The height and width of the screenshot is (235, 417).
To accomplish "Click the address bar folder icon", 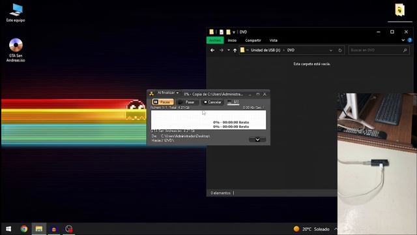I will point(242,50).
